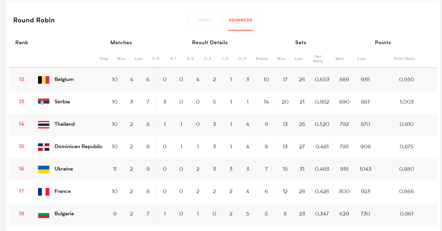Viewport: 442px width, 231px height.
Task: Select the Advanced tab
Action: tap(241, 20)
